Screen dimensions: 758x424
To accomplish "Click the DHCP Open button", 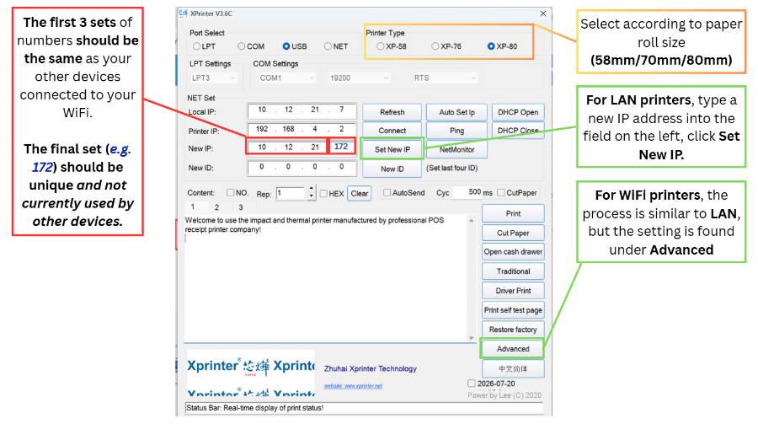I will click(x=518, y=112).
